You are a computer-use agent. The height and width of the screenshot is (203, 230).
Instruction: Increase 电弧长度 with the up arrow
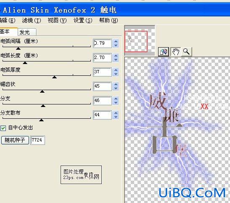click(x=116, y=56)
